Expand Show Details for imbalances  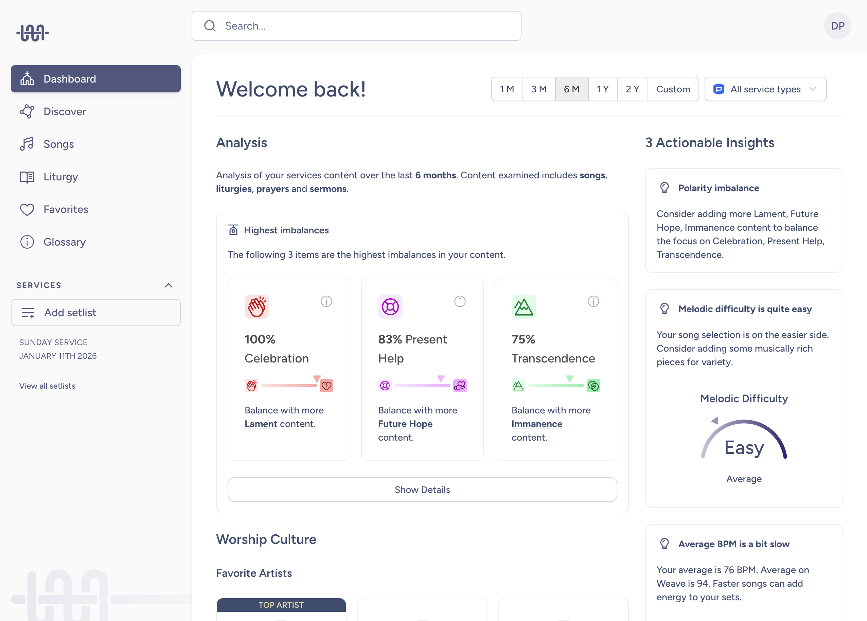(x=422, y=490)
